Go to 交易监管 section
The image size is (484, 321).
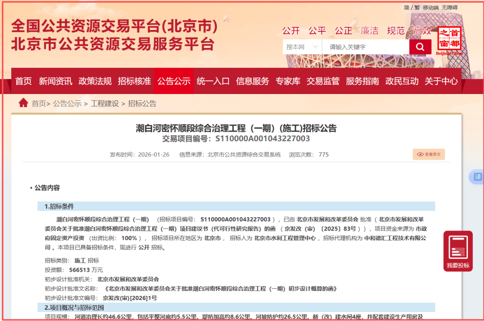323,81
